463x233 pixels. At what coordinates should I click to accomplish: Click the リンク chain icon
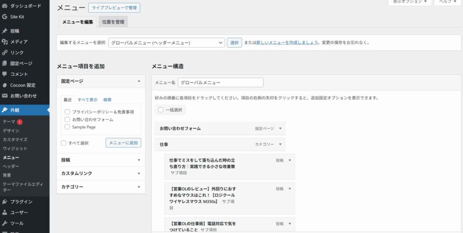(5, 52)
